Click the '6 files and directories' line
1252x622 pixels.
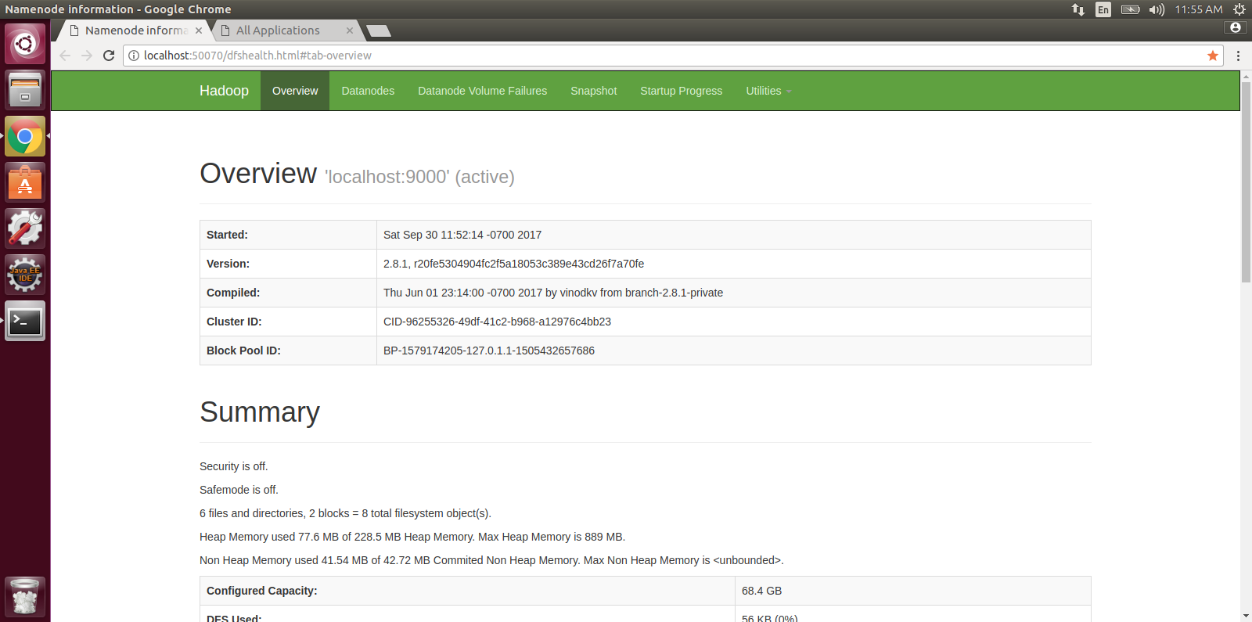tap(345, 513)
